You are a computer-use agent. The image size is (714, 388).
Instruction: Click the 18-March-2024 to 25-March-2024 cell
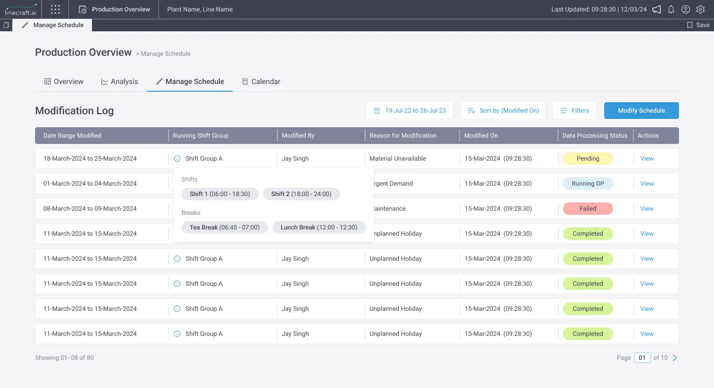click(x=90, y=159)
